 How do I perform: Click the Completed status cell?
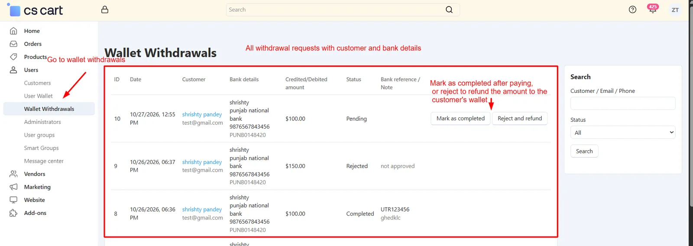(360, 214)
